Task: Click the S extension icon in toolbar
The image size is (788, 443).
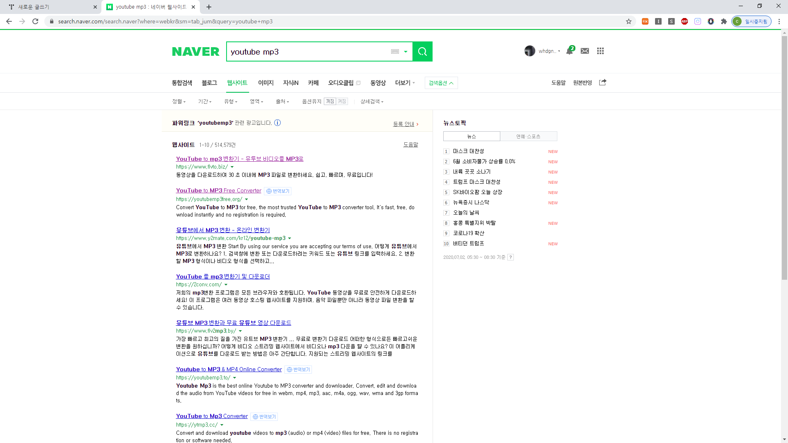Action: click(x=671, y=21)
